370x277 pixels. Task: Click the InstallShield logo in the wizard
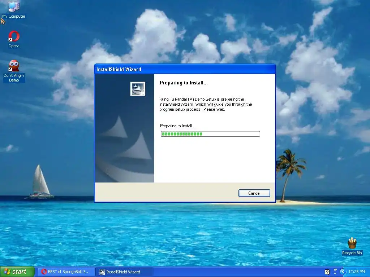pyautogui.click(x=138, y=89)
